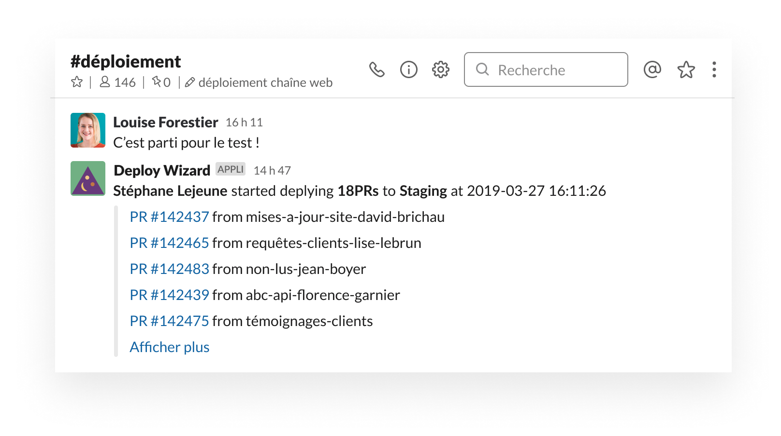Click the search magnifier icon
This screenshot has width=781, height=436.
click(482, 69)
